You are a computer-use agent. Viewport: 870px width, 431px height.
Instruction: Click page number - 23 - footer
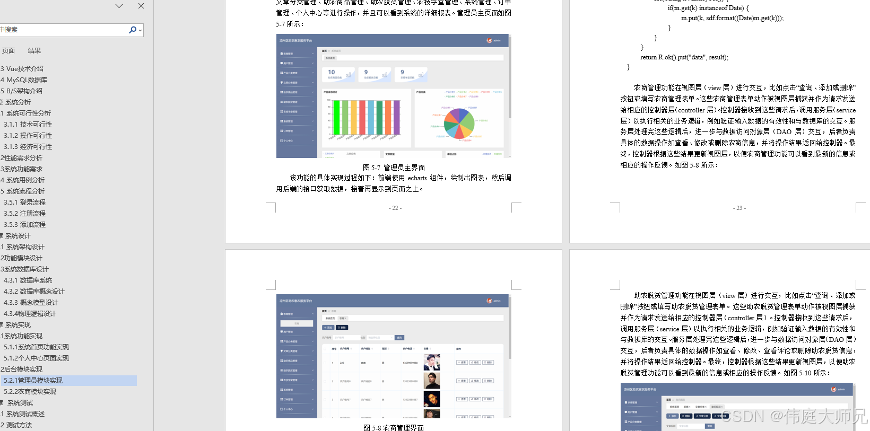pos(739,208)
